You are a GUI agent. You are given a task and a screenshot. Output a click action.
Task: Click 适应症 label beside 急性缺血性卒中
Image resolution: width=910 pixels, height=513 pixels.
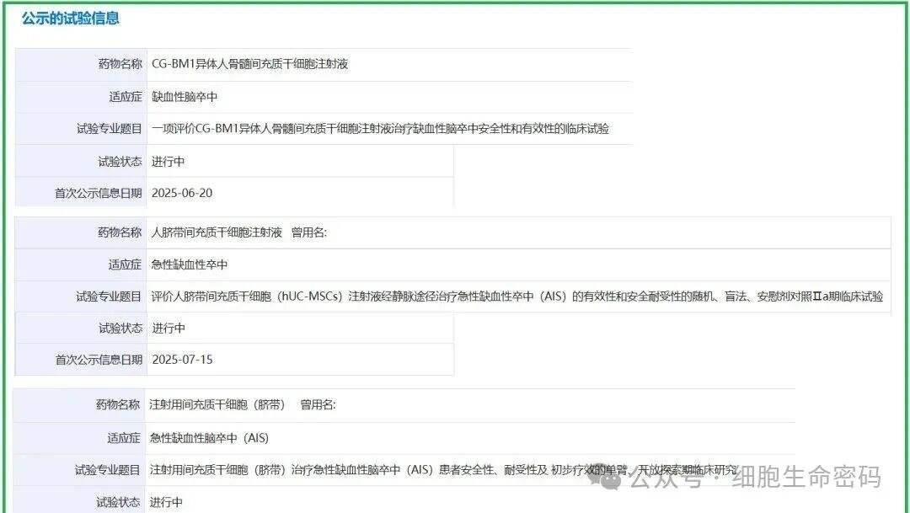125,265
